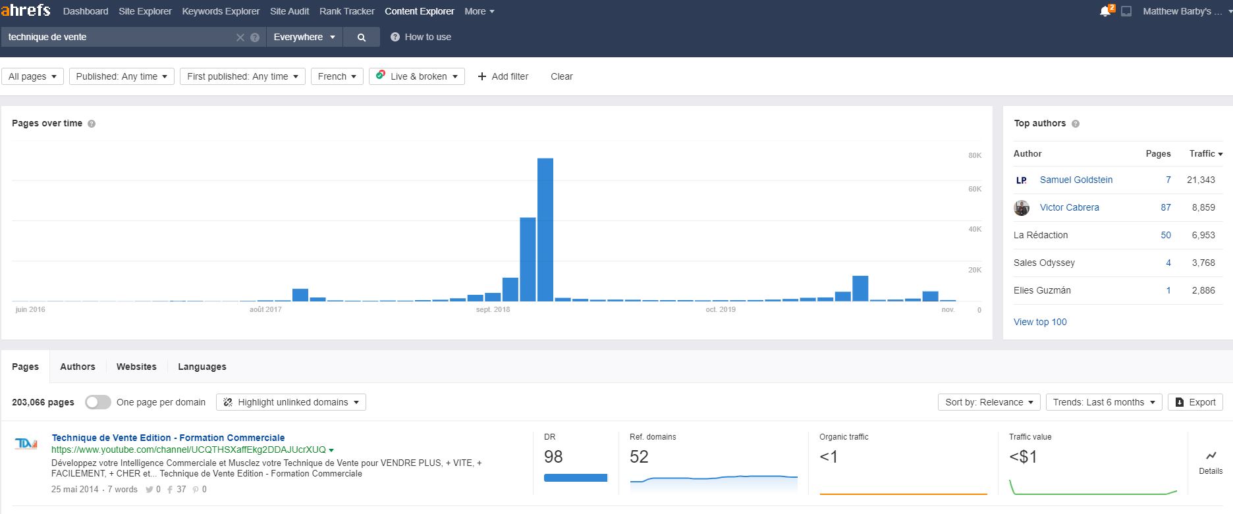The image size is (1233, 514).
Task: Go to Keywords Explorer
Action: 221,11
